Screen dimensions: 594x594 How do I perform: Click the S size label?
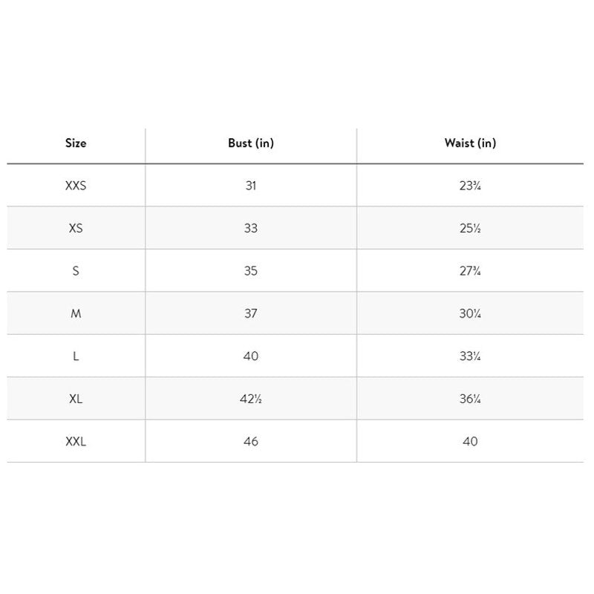click(x=76, y=271)
